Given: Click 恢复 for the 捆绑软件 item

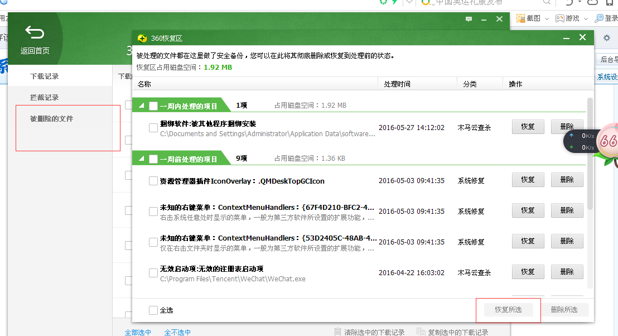Looking at the screenshot, I should coord(528,127).
